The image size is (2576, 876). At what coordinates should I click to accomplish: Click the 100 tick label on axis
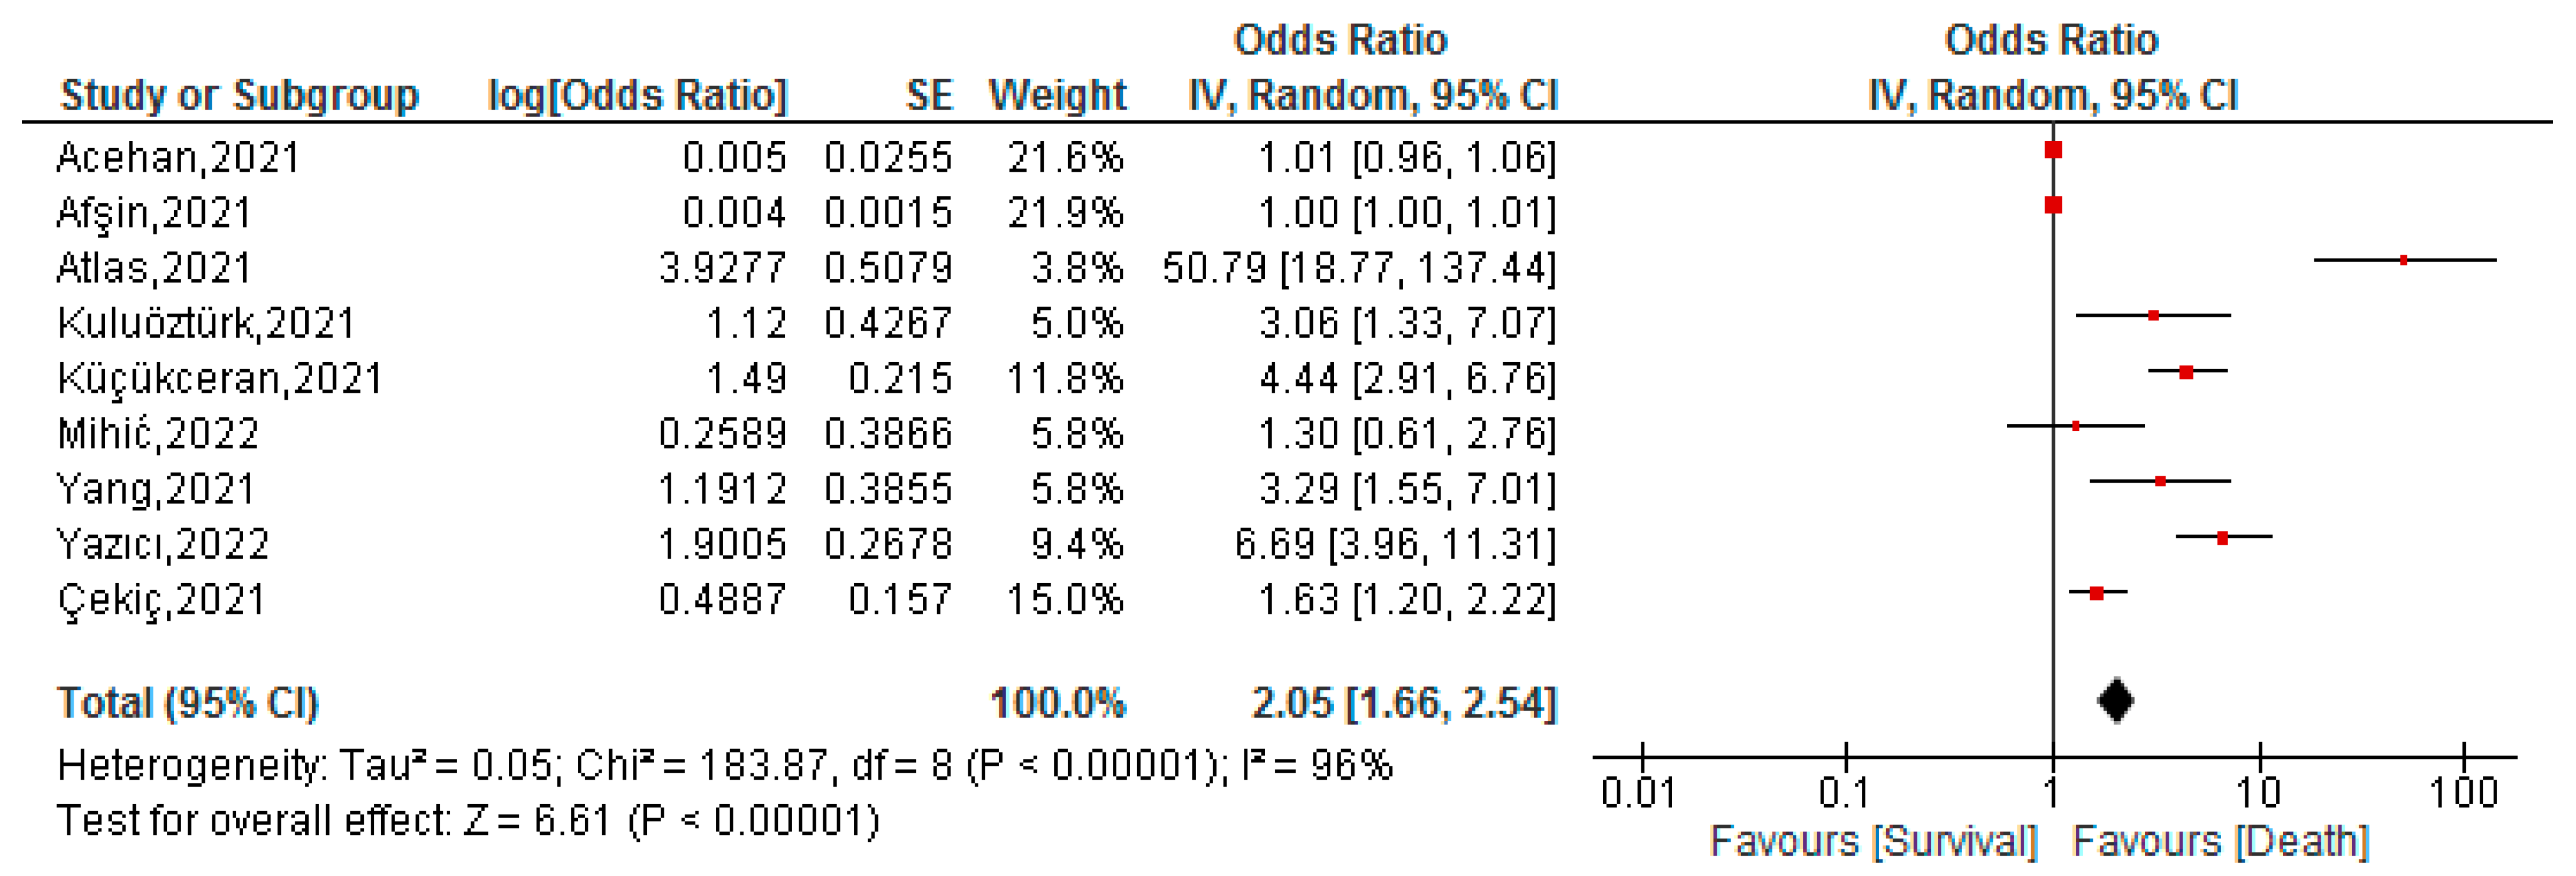coord(2463,793)
